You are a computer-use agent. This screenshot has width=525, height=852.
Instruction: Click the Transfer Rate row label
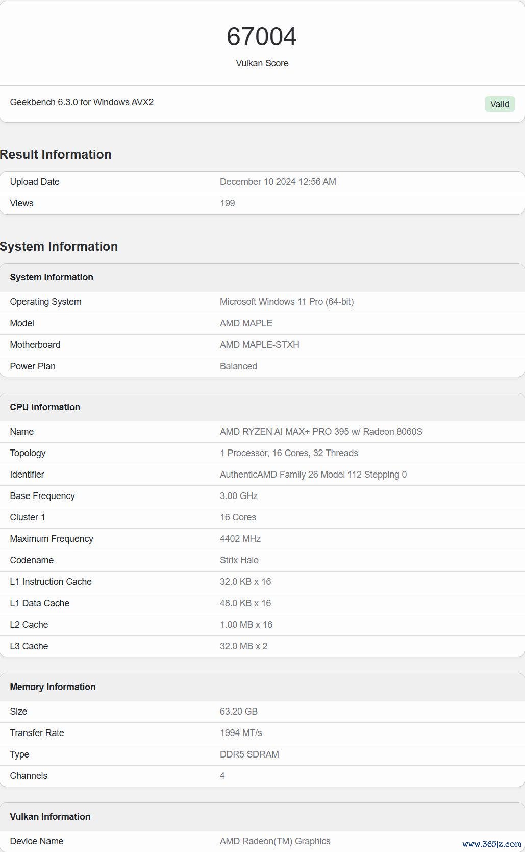(x=37, y=733)
